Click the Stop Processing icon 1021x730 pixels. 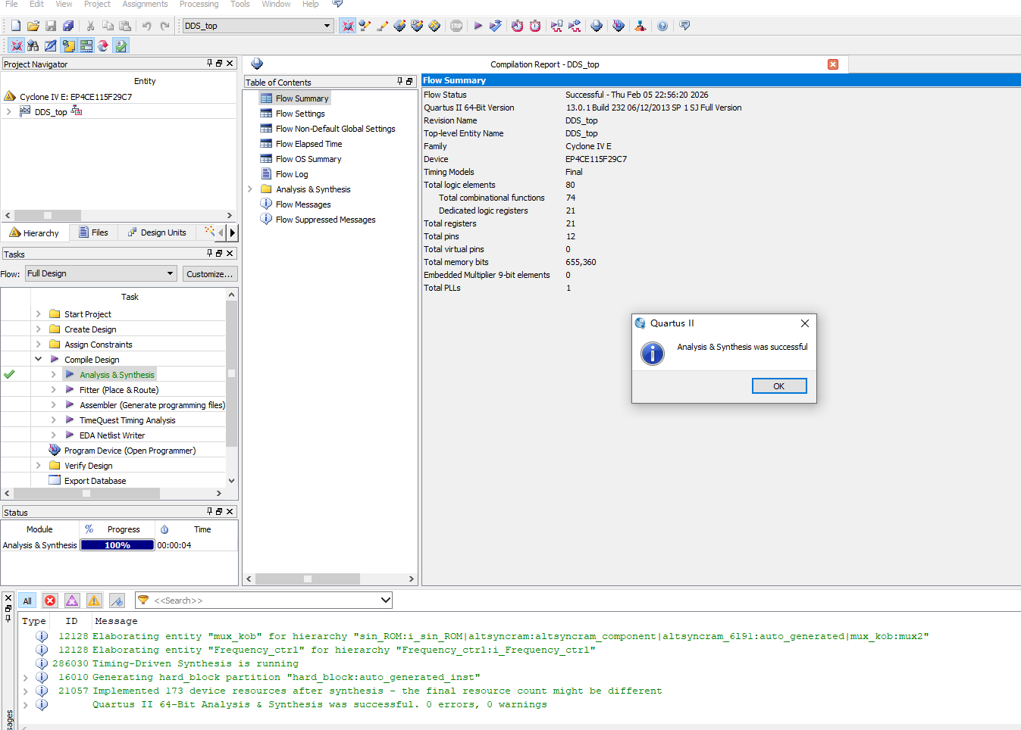[x=456, y=26]
